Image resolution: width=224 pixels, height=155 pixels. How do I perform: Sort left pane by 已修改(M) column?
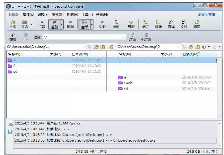click(x=88, y=54)
